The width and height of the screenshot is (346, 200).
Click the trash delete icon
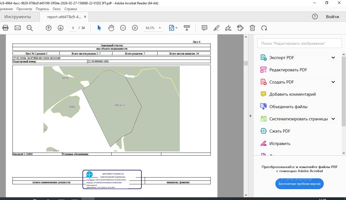[x=252, y=28]
